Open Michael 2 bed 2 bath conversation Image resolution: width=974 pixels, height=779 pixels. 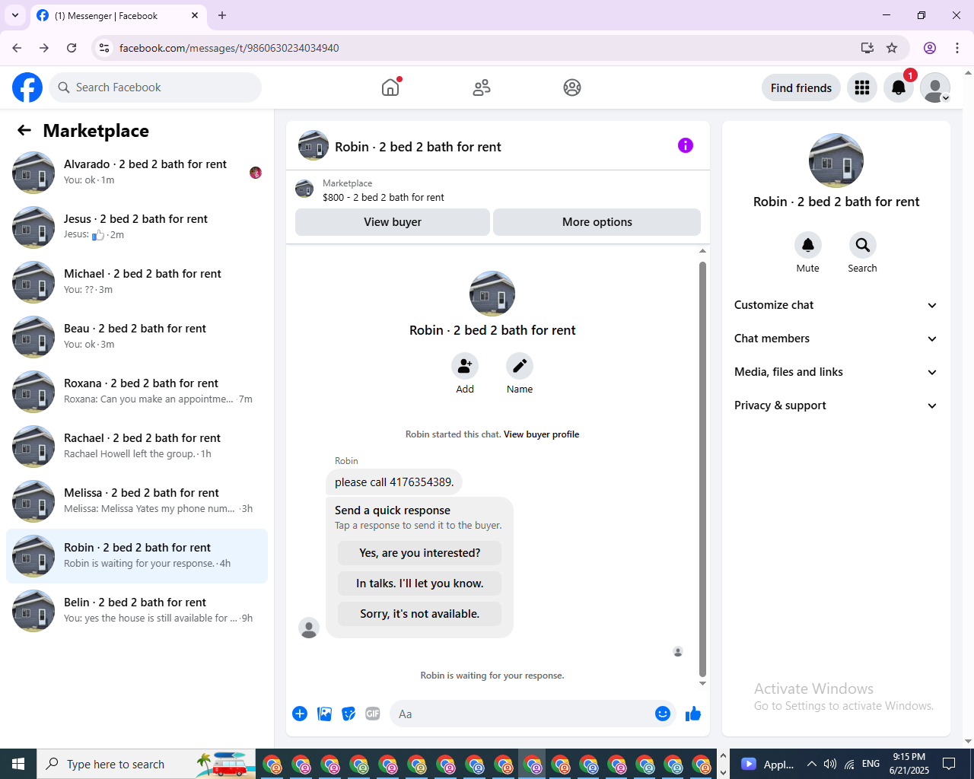coord(137,282)
